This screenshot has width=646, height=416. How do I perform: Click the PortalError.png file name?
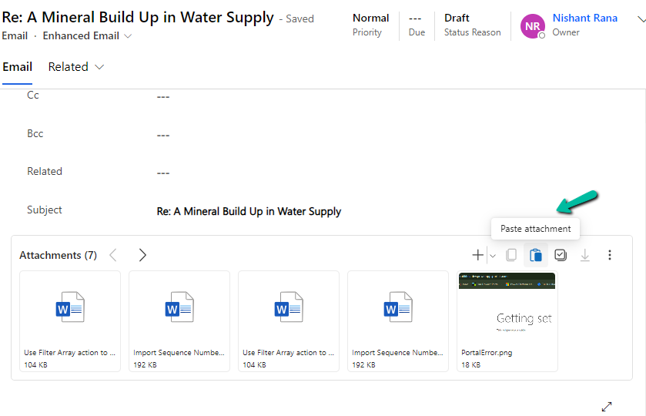[487, 353]
